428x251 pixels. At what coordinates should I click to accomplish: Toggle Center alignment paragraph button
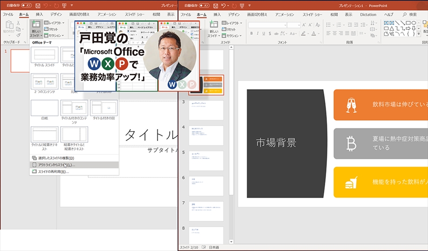coord(334,34)
